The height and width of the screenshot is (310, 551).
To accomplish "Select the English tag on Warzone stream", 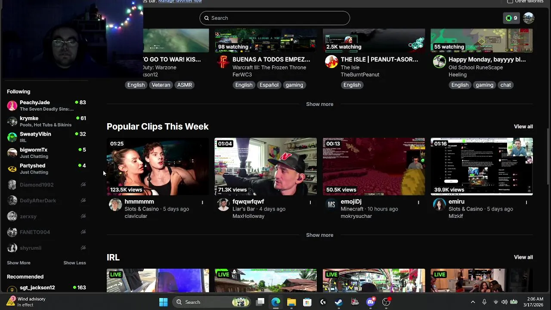I will (136, 85).
